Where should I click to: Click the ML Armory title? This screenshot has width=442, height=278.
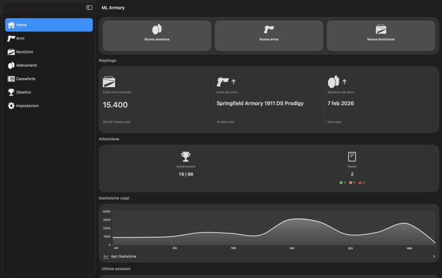pyautogui.click(x=113, y=7)
